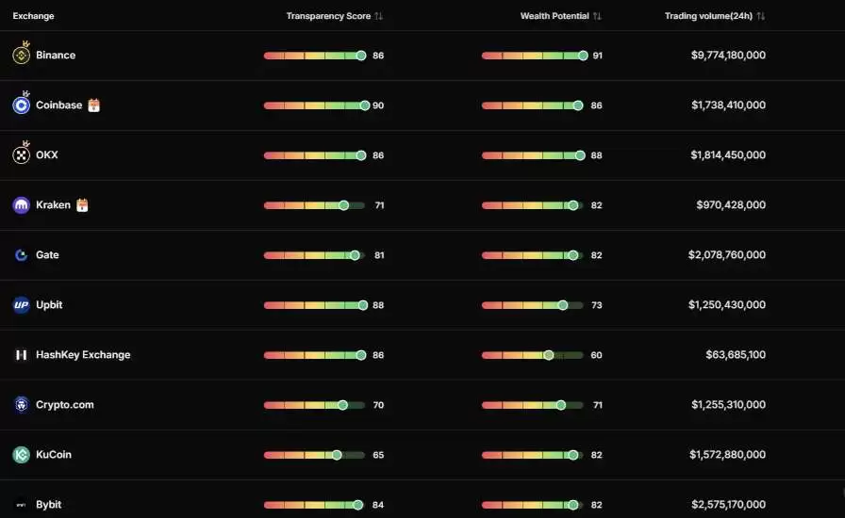Click the KuCoin green logo icon

(21, 455)
